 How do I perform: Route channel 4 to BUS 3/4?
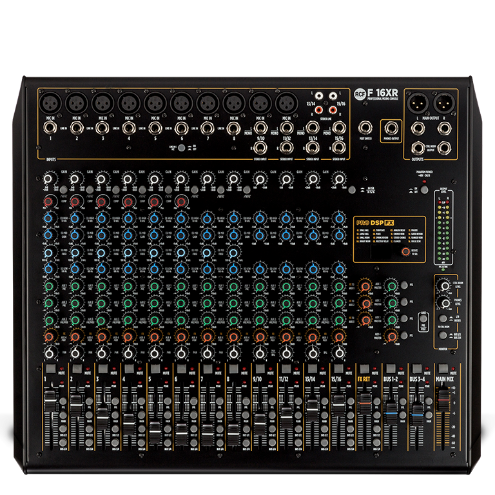[142, 443]
